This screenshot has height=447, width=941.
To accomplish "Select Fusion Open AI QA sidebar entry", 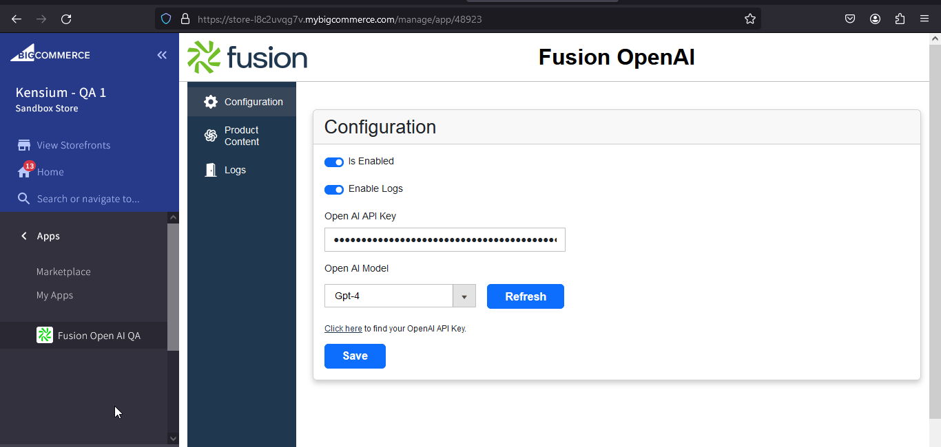I will (x=83, y=336).
